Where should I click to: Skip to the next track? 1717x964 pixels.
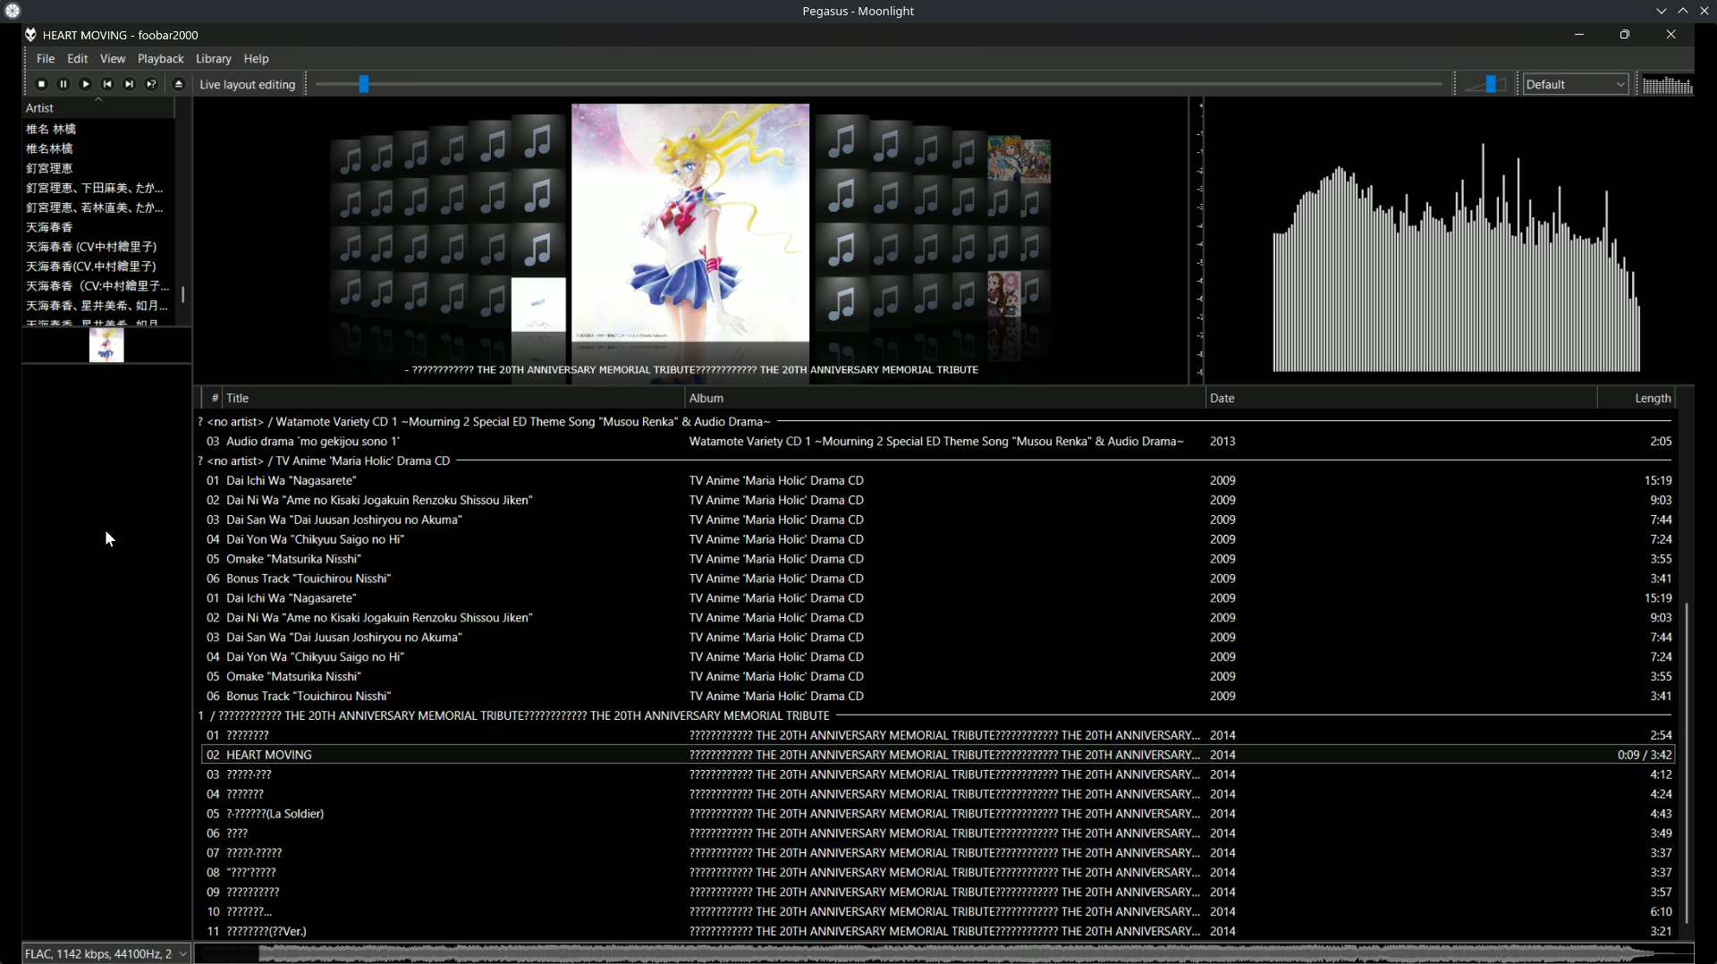click(129, 84)
